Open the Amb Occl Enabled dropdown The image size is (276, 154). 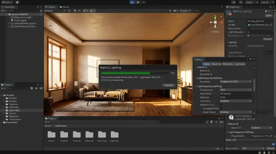pyautogui.click(x=236, y=101)
